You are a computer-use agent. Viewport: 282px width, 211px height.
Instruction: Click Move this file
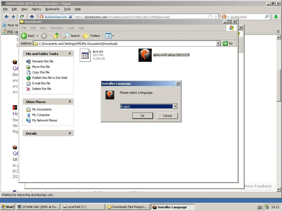coord(41,67)
